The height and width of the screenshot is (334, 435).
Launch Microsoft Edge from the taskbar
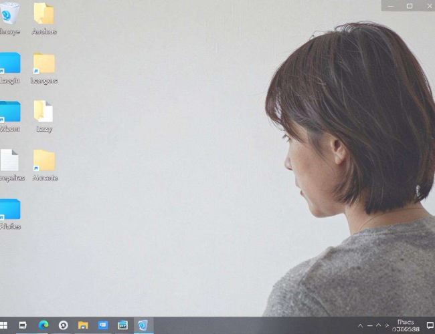tap(43, 325)
